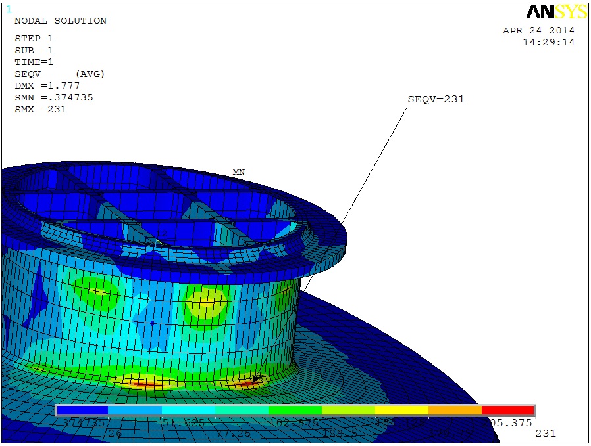
Task: Click the NODAL SOLUTION title text
Action: pyautogui.click(x=61, y=21)
